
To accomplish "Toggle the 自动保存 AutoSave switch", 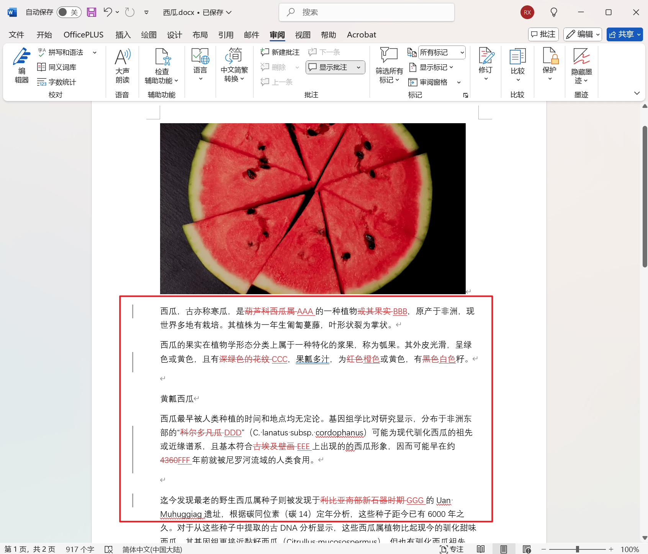I will (x=68, y=12).
